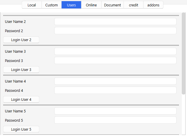Open the Document tab
The image size is (187, 137).
point(112,5)
